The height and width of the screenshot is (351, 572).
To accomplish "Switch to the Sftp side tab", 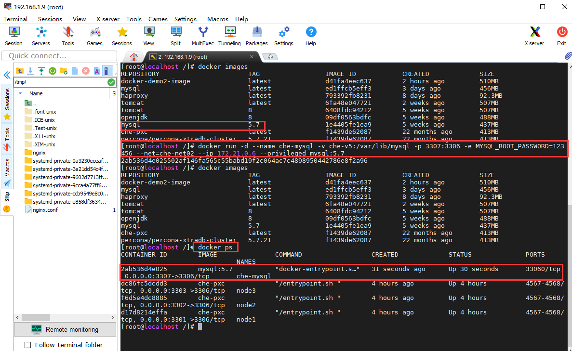I will click(x=7, y=202).
